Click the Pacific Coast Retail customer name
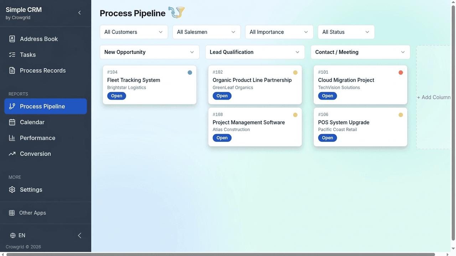This screenshot has height=256, width=456. [337, 129]
